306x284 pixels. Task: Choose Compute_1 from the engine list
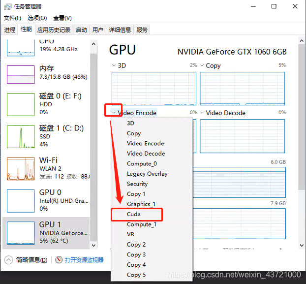(x=152, y=224)
